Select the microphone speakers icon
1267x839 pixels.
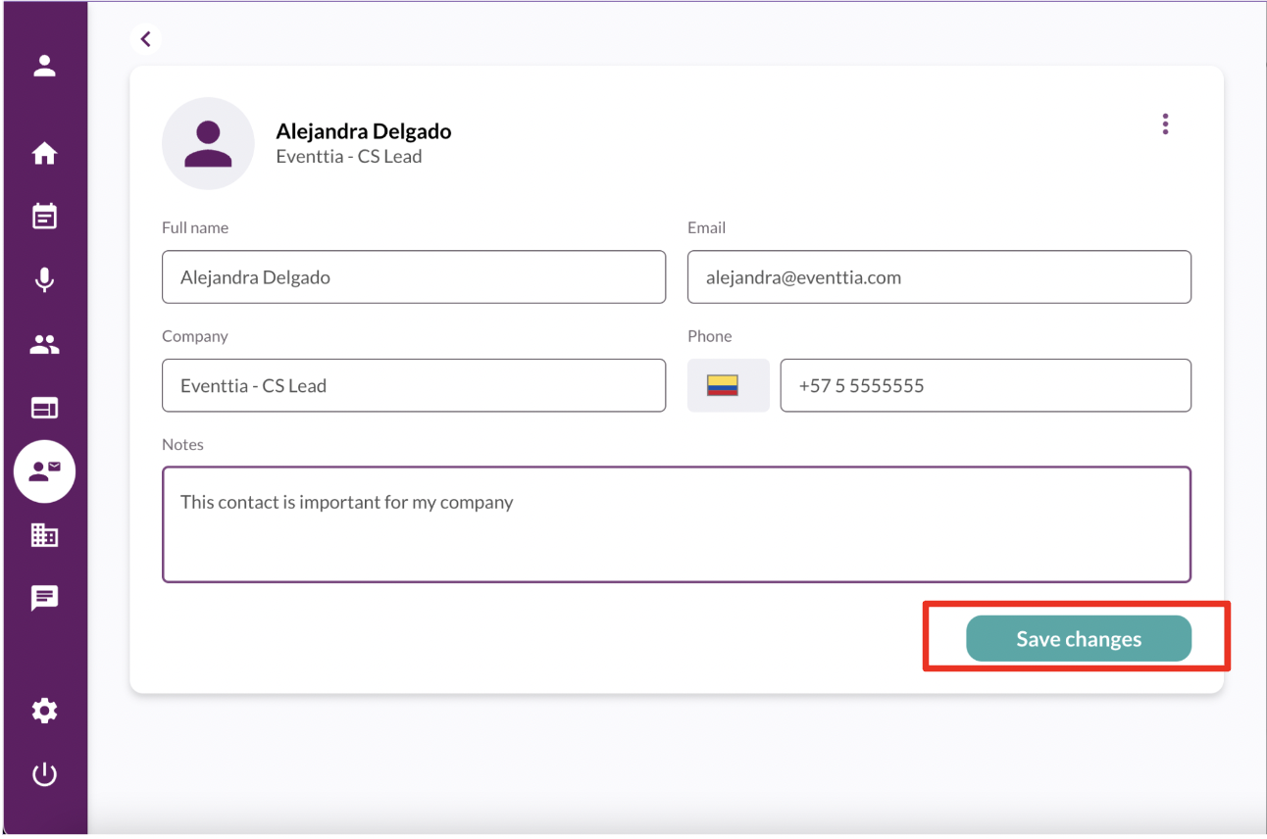[44, 280]
